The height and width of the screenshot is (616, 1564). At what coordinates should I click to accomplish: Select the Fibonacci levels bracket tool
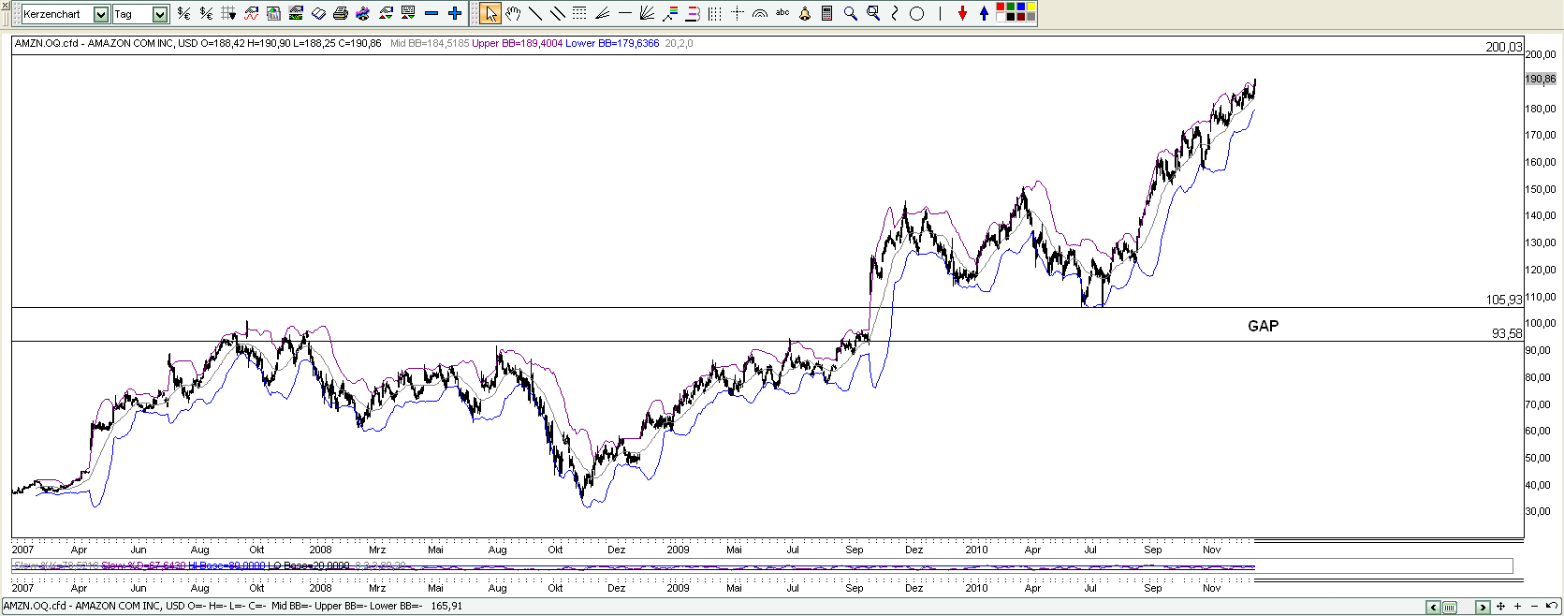point(693,13)
